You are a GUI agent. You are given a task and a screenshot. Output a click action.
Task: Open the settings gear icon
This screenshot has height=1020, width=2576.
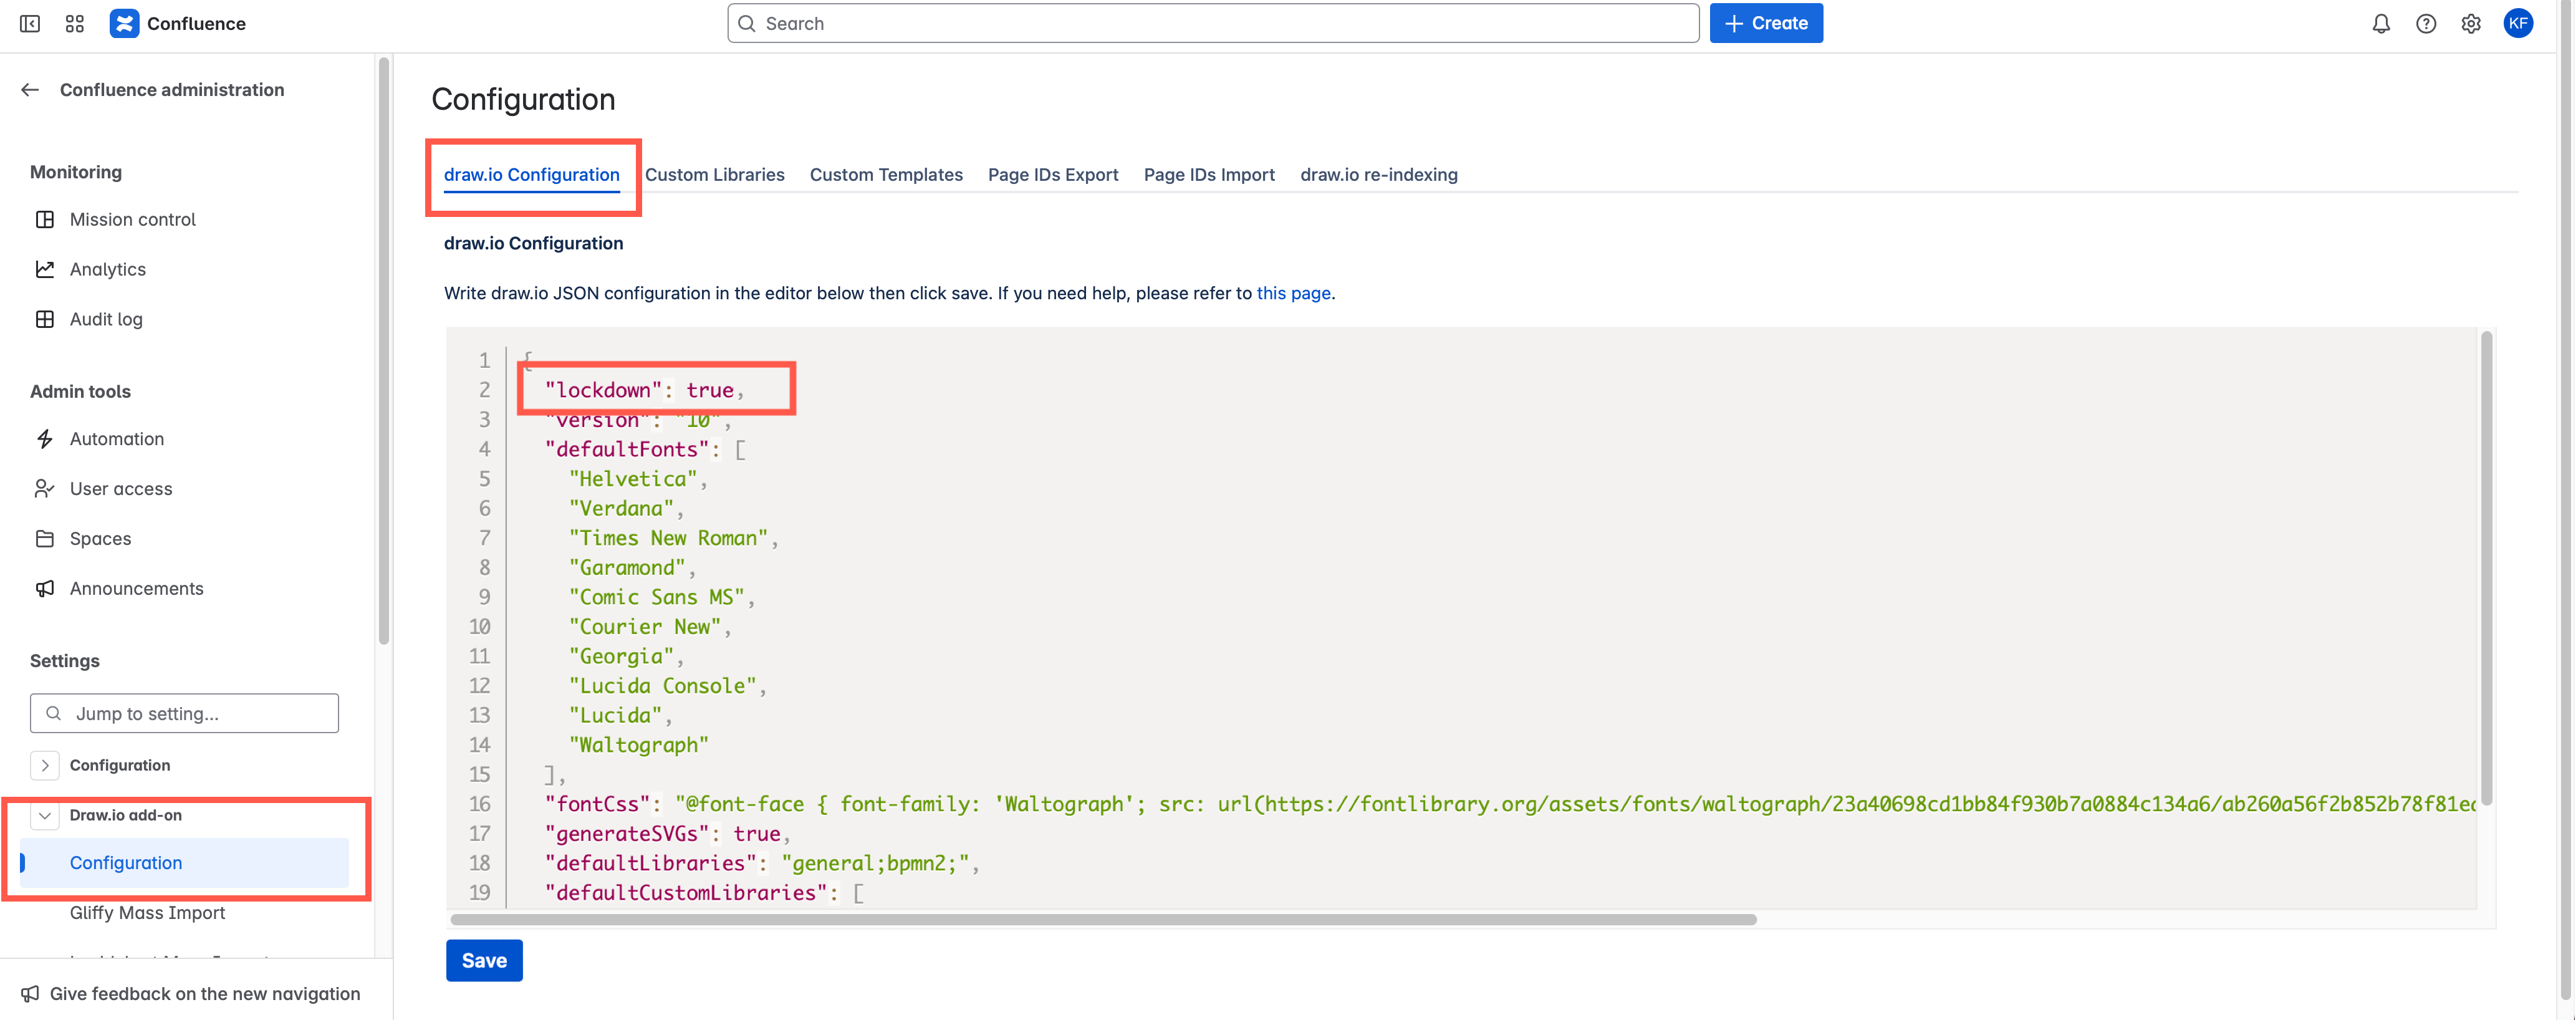tap(2471, 23)
